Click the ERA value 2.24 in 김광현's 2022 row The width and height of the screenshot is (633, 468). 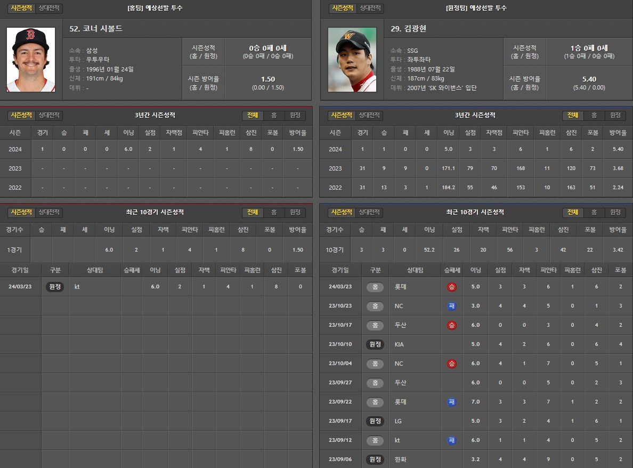(x=618, y=188)
